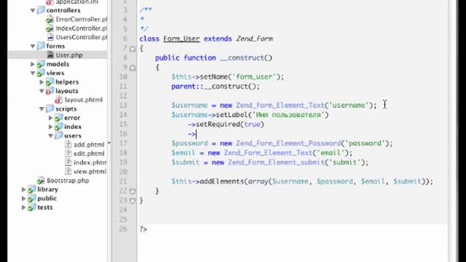Click the UsersController file icon

click(x=50, y=37)
